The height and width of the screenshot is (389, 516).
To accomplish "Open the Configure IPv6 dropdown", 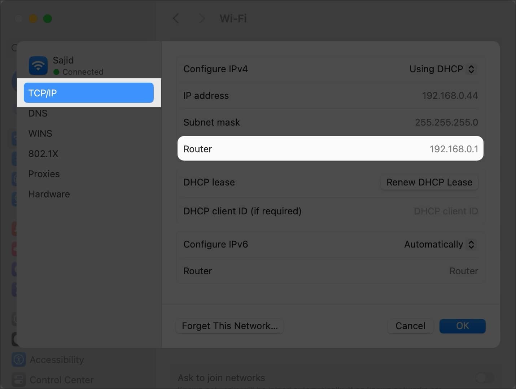I will (x=440, y=244).
